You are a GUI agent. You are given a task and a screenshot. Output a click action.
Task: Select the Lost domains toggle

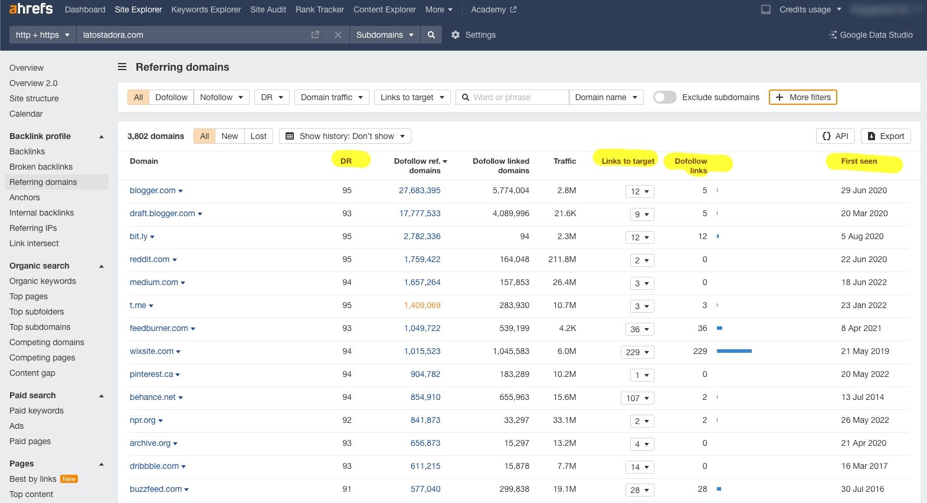coord(258,136)
